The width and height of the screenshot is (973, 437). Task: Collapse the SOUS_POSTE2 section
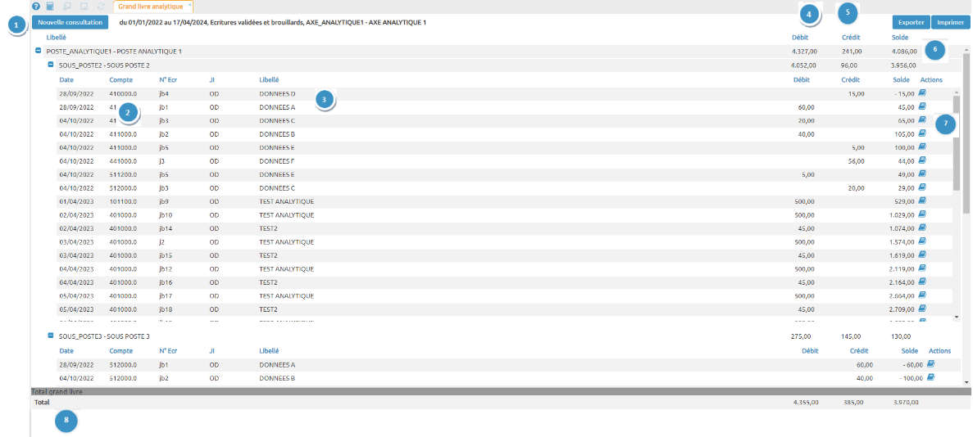coord(51,64)
